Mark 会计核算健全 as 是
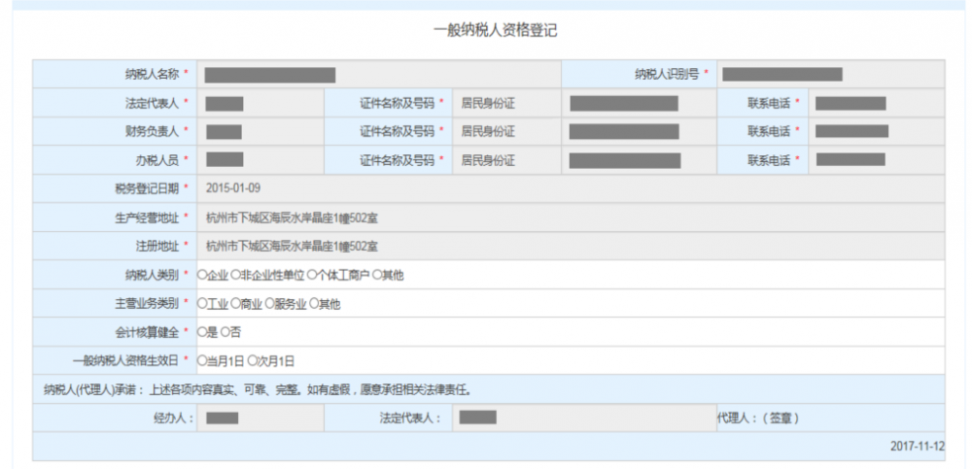The image size is (972, 469). point(202,332)
